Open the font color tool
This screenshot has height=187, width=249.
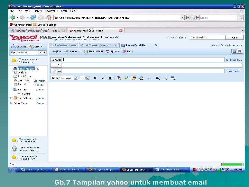[x=119, y=78]
